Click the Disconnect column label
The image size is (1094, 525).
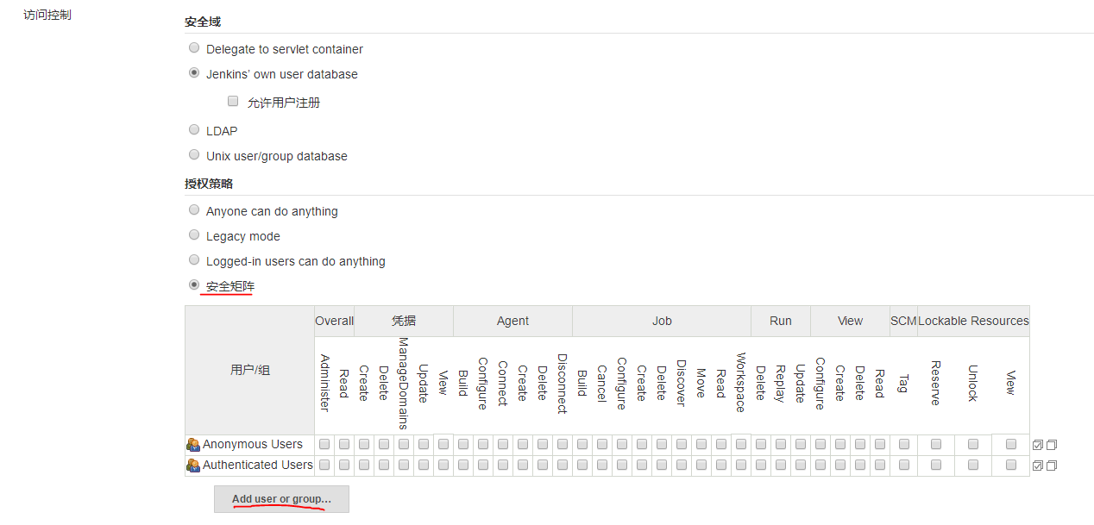coord(562,384)
